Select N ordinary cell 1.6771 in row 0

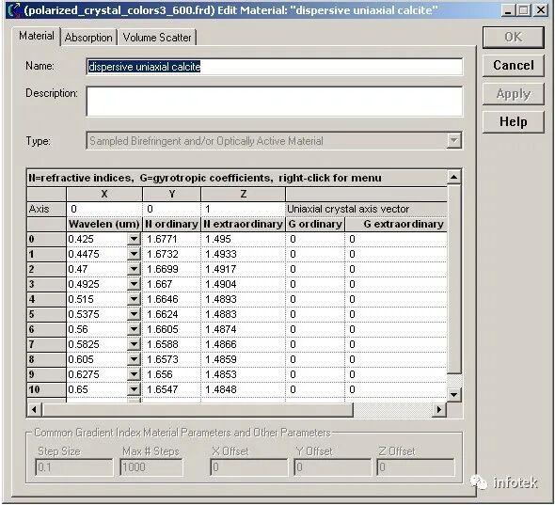pyautogui.click(x=171, y=239)
